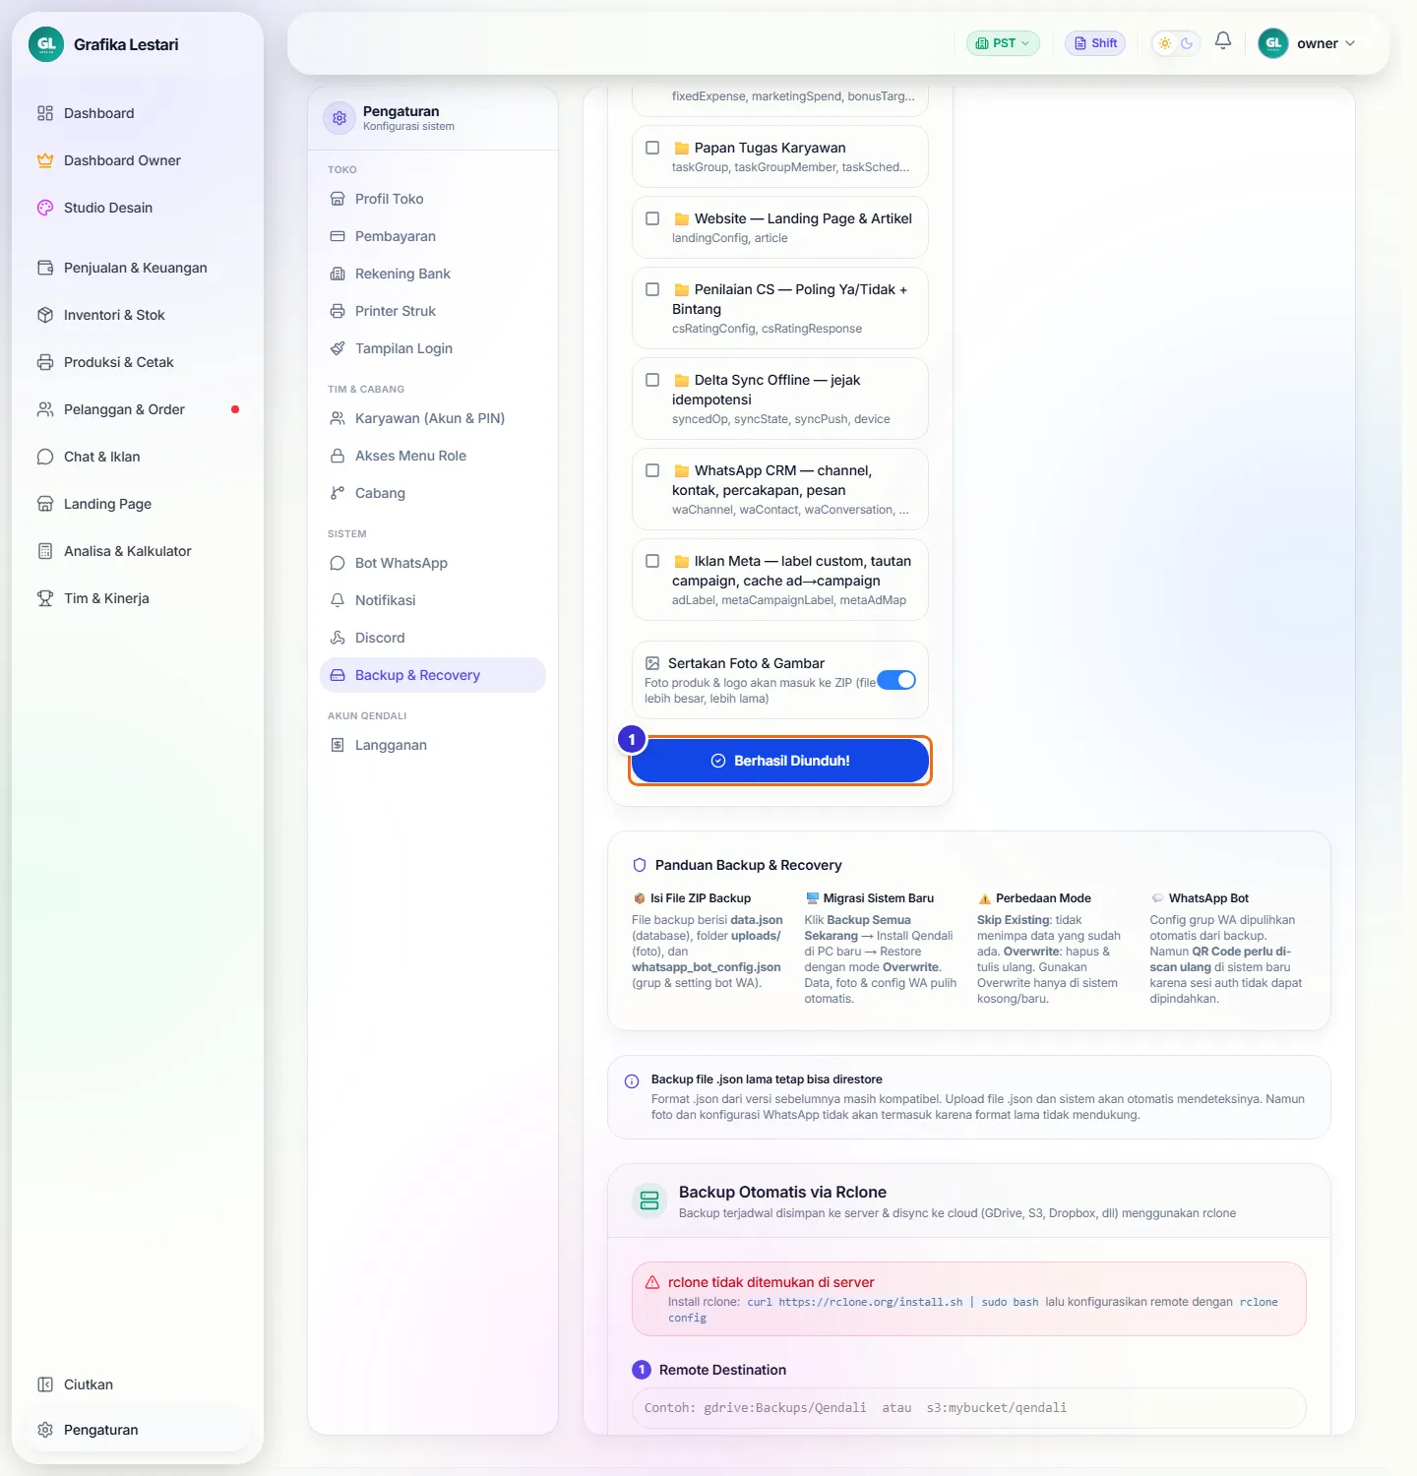Viewport: 1417px width, 1476px height.
Task: Open Pelanggan & Order menu
Action: click(x=138, y=409)
